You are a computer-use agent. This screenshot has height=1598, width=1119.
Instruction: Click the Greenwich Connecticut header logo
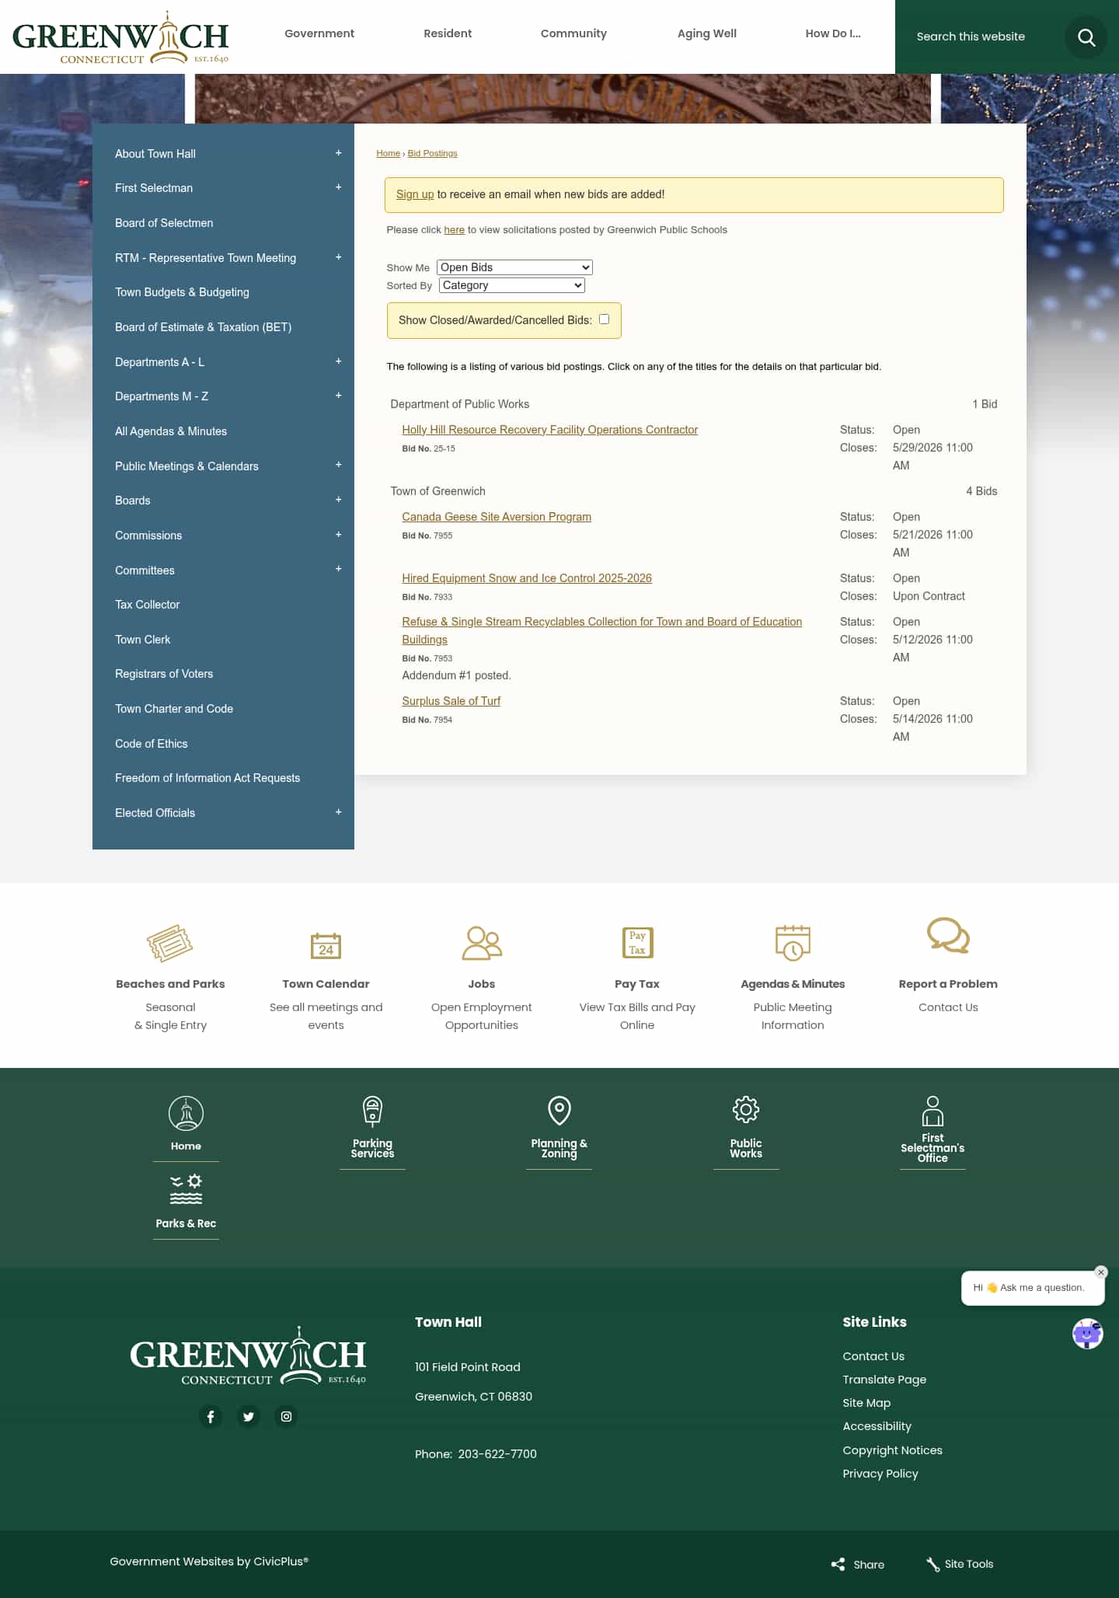(x=120, y=37)
